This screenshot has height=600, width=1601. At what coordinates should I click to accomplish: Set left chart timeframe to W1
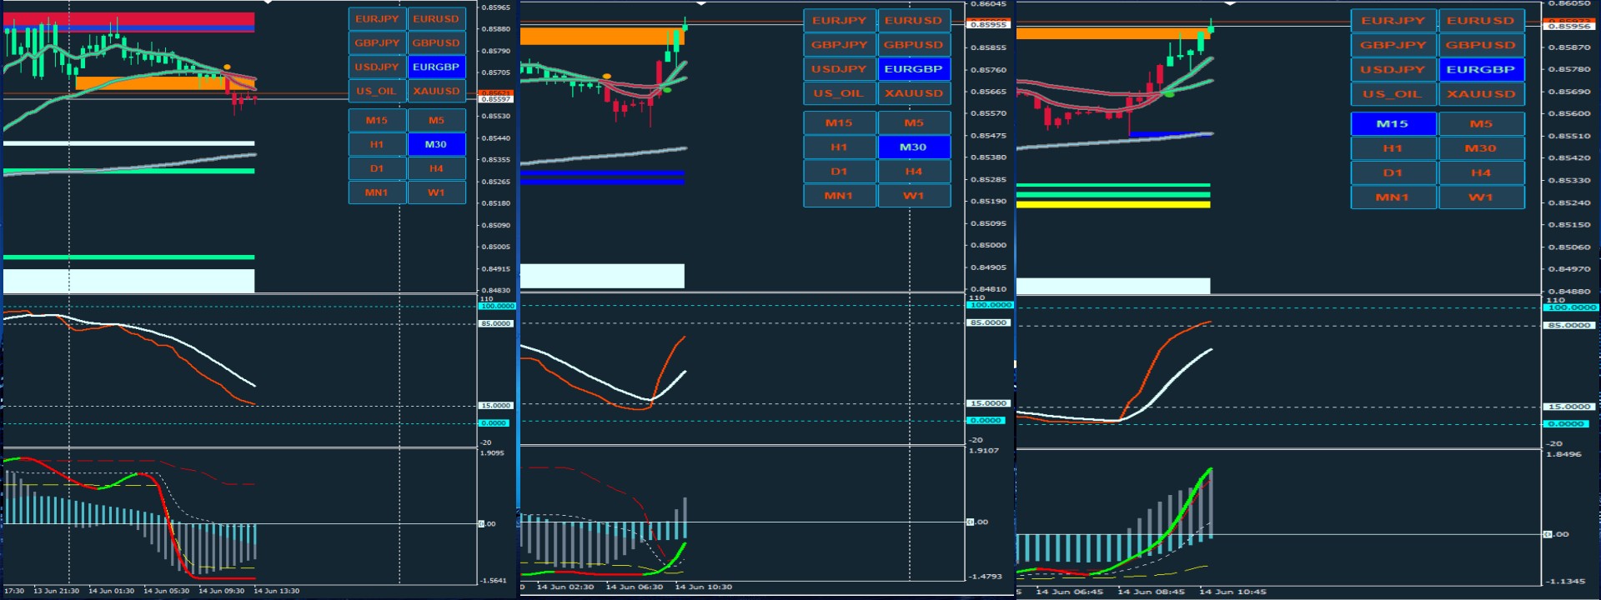click(x=436, y=193)
